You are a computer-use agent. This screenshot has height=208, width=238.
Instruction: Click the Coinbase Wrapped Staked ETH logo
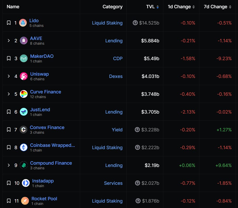click(24, 147)
